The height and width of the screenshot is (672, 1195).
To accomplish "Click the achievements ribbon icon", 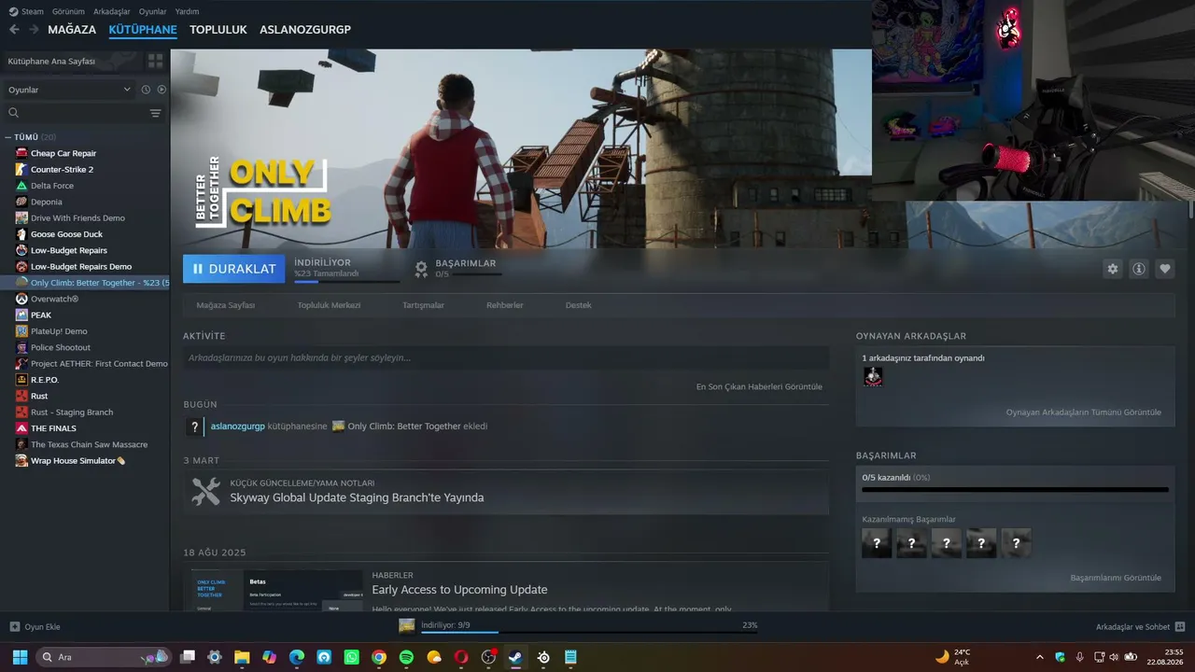I will pyautogui.click(x=421, y=269).
